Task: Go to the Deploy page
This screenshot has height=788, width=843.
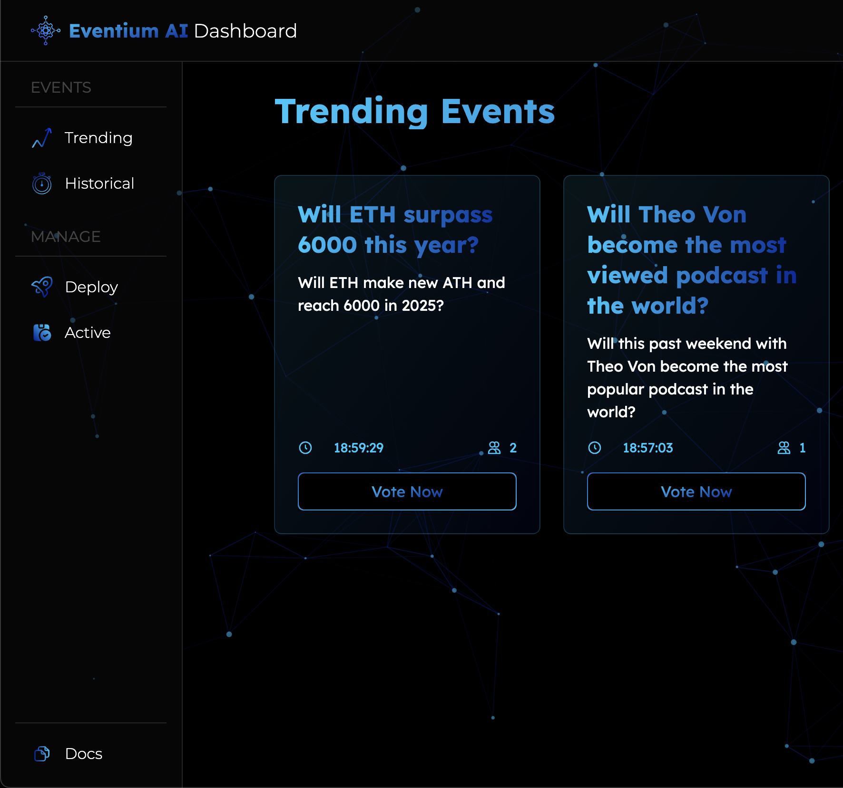Action: tap(91, 287)
